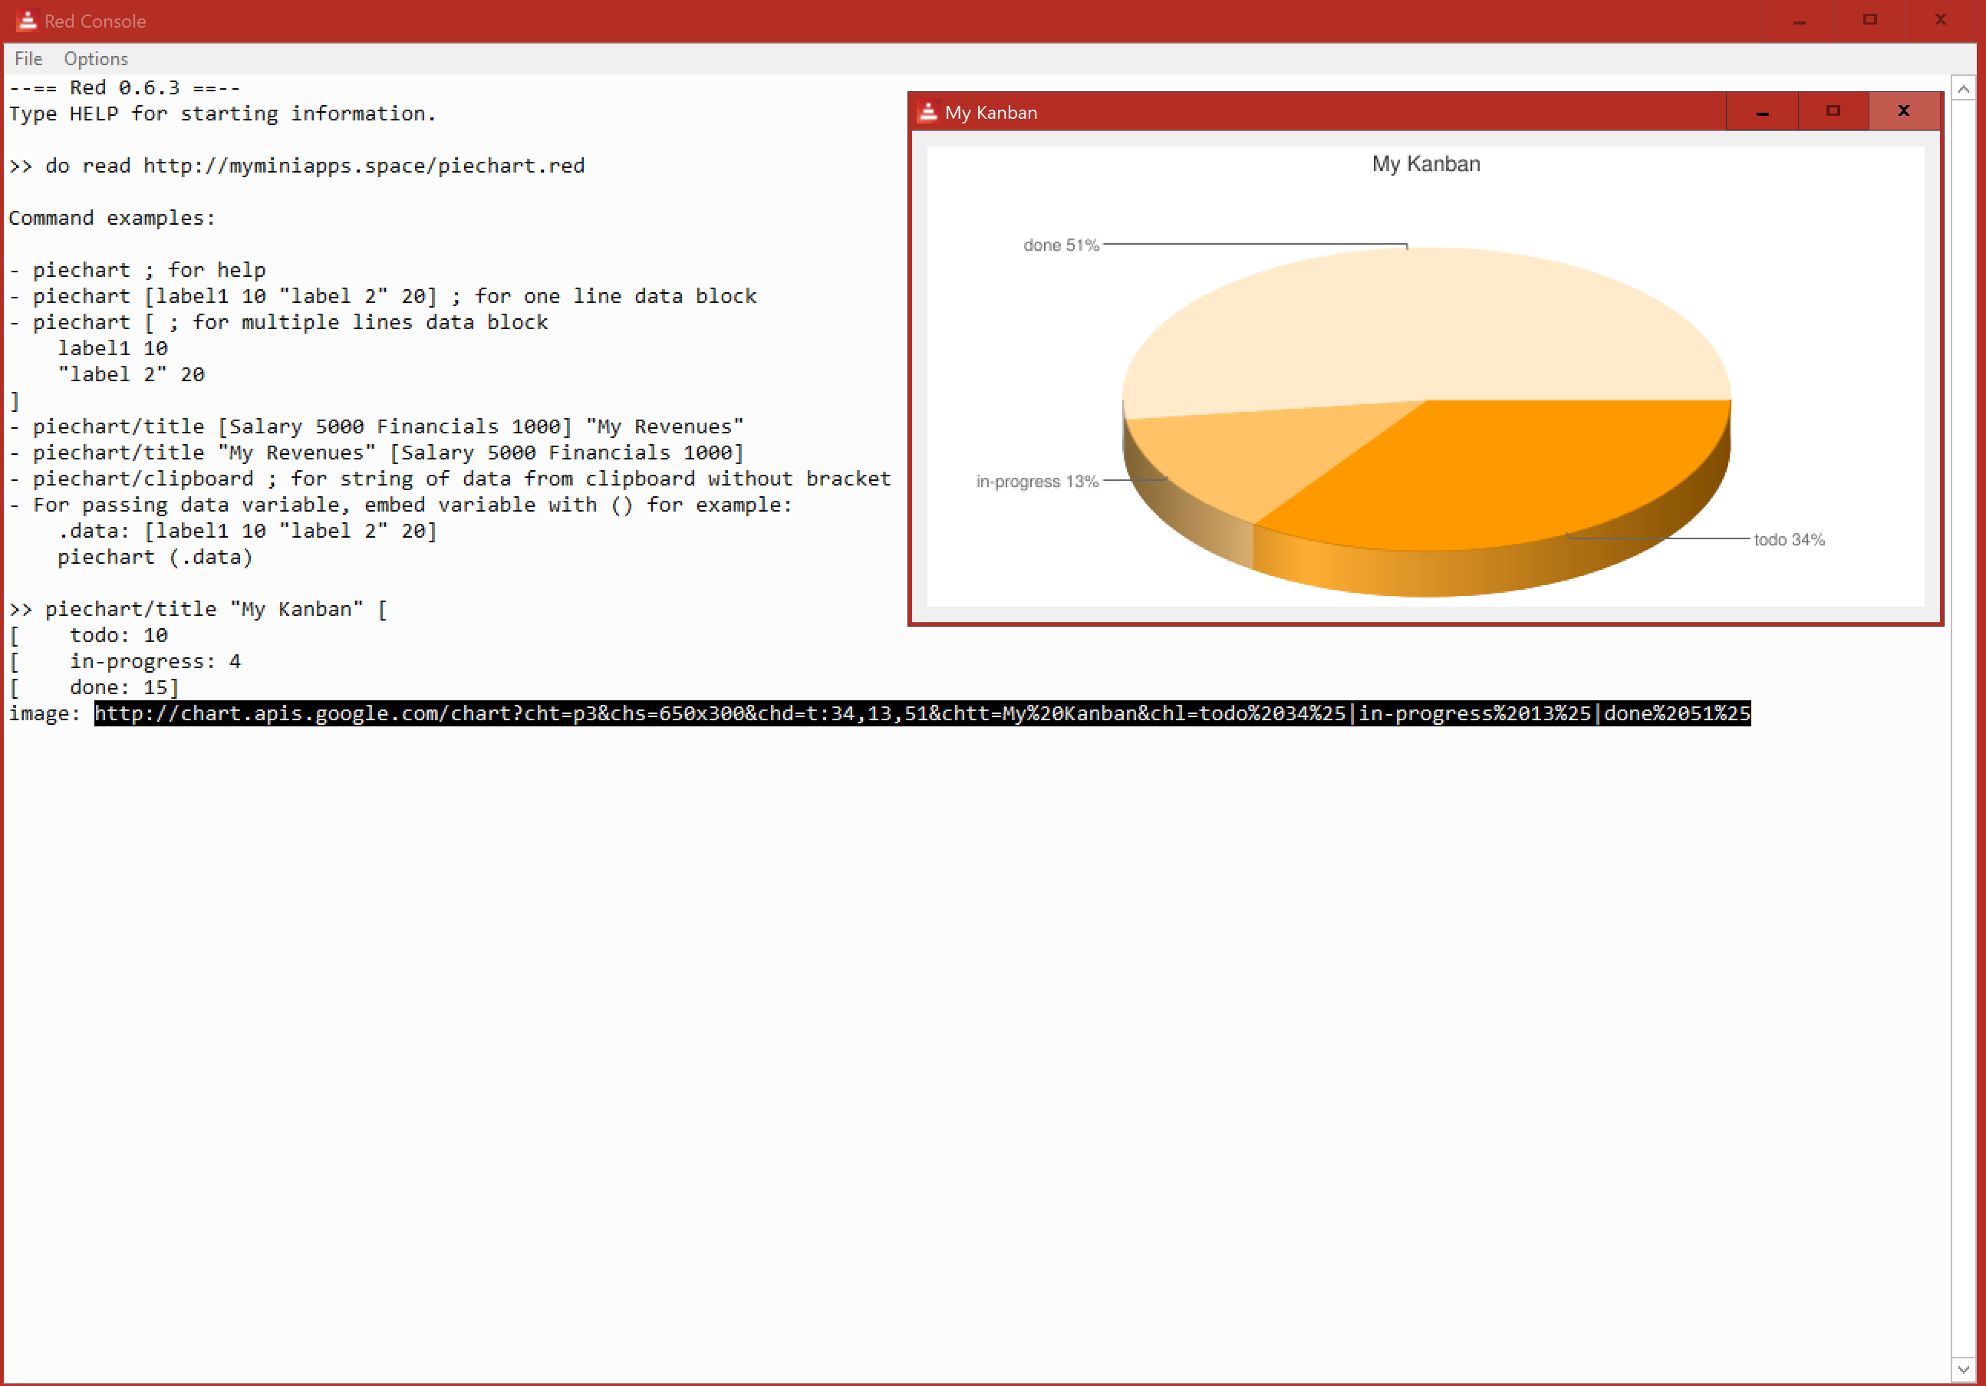The height and width of the screenshot is (1386, 1986).
Task: Maximize the Red Console window
Action: pyautogui.click(x=1869, y=21)
